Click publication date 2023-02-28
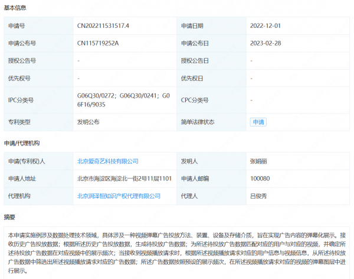The height and width of the screenshot is (279, 354). click(x=265, y=43)
